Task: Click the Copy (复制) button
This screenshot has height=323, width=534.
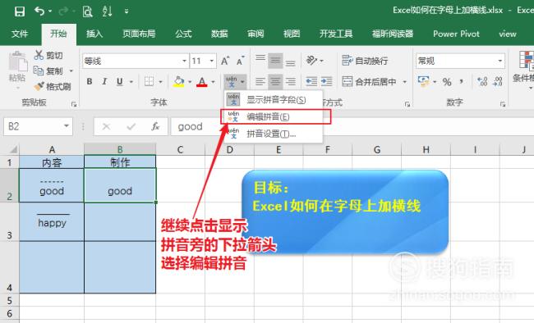Action: 48,71
